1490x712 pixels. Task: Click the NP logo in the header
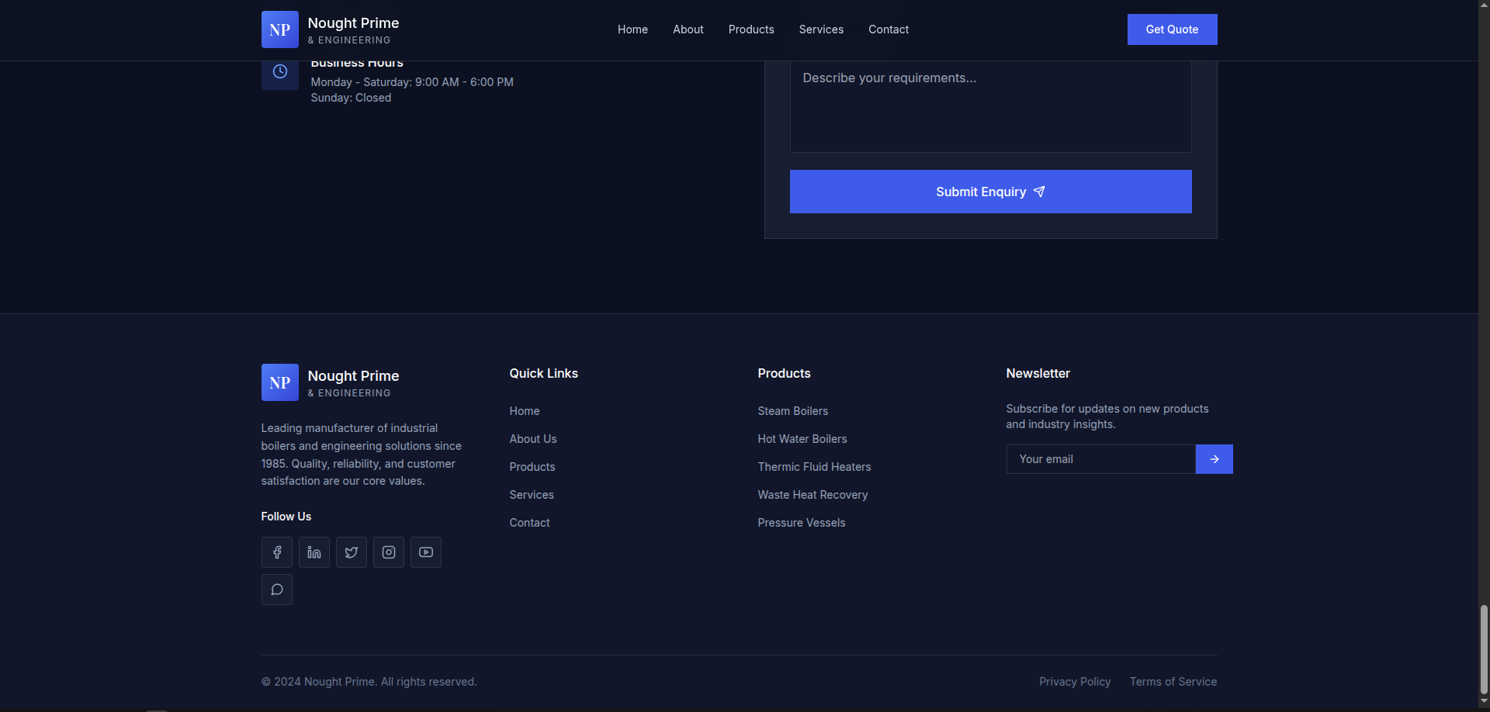click(280, 29)
